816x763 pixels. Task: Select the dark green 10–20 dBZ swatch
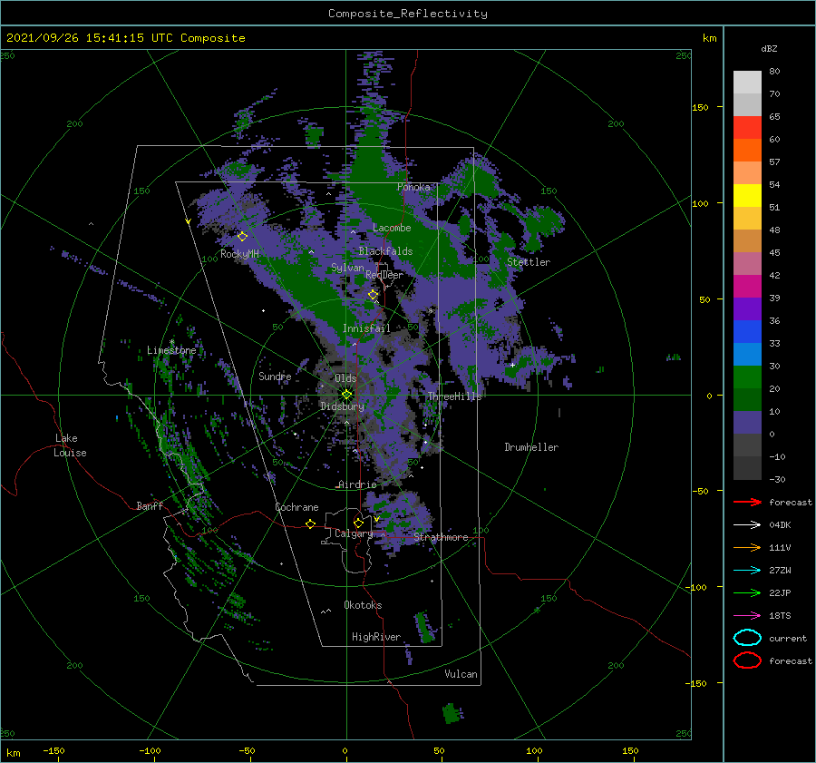click(747, 399)
